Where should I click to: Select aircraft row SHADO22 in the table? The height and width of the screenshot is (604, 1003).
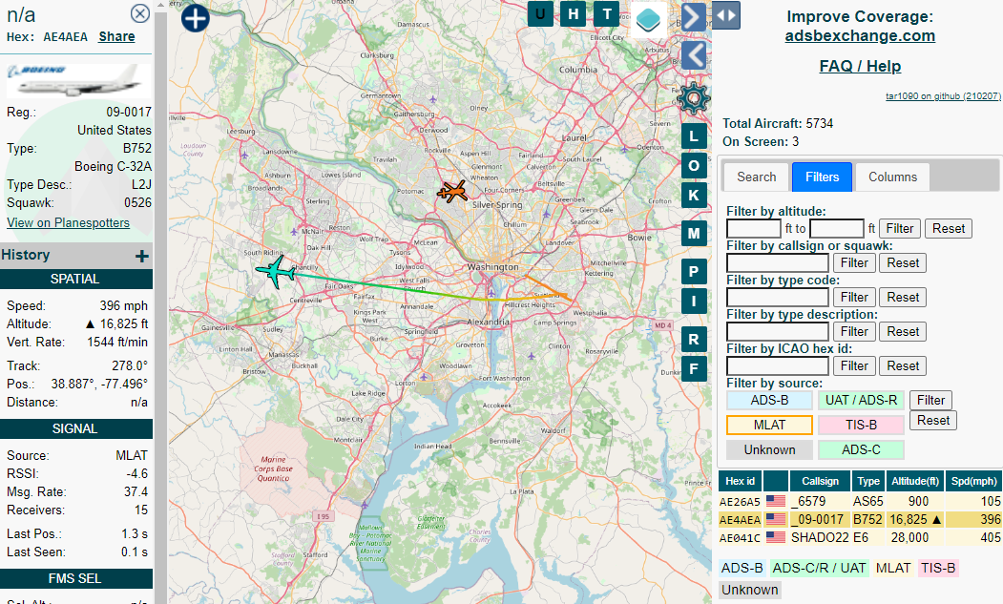[861, 537]
